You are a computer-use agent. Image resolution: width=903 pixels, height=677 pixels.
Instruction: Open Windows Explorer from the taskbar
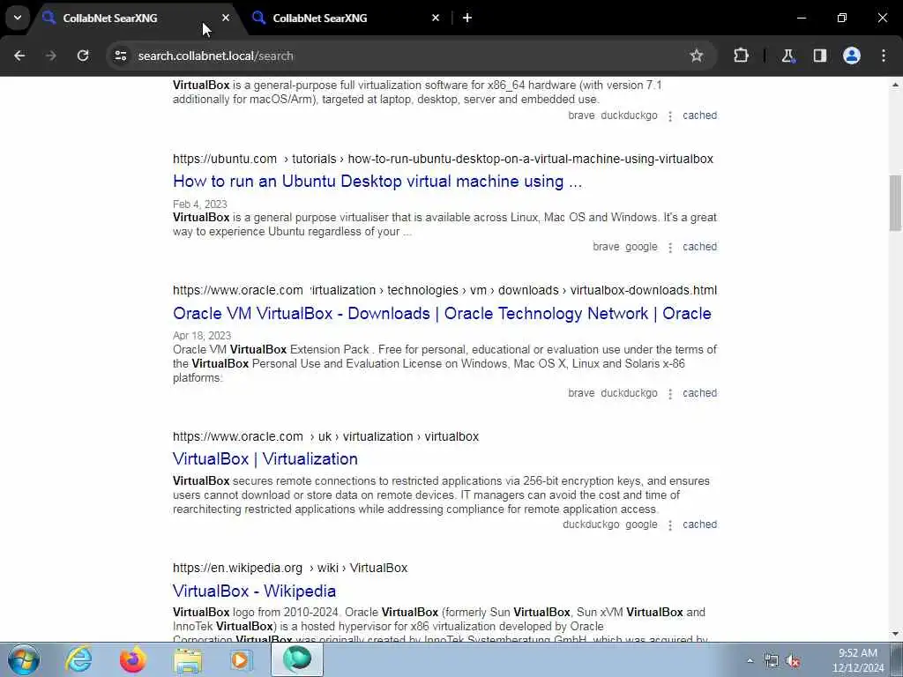pyautogui.click(x=188, y=659)
